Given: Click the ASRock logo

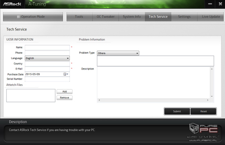Looking at the screenshot, I should pyautogui.click(x=12, y=4).
